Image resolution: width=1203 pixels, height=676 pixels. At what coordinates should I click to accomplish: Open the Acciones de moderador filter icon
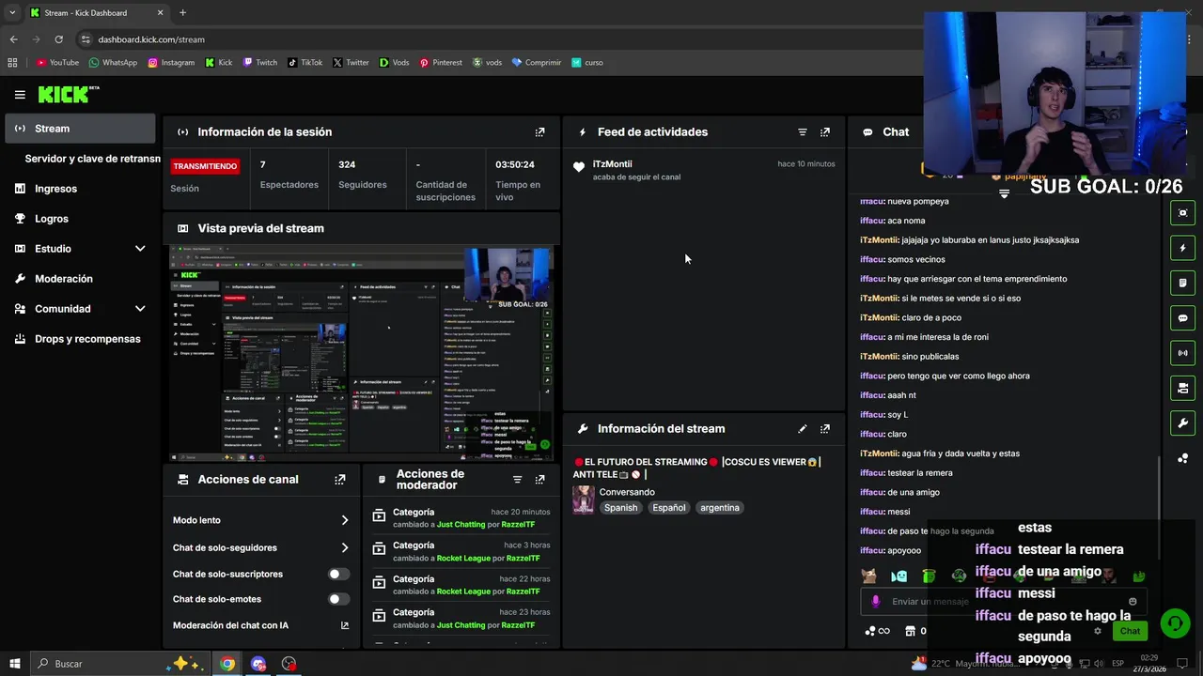[517, 480]
